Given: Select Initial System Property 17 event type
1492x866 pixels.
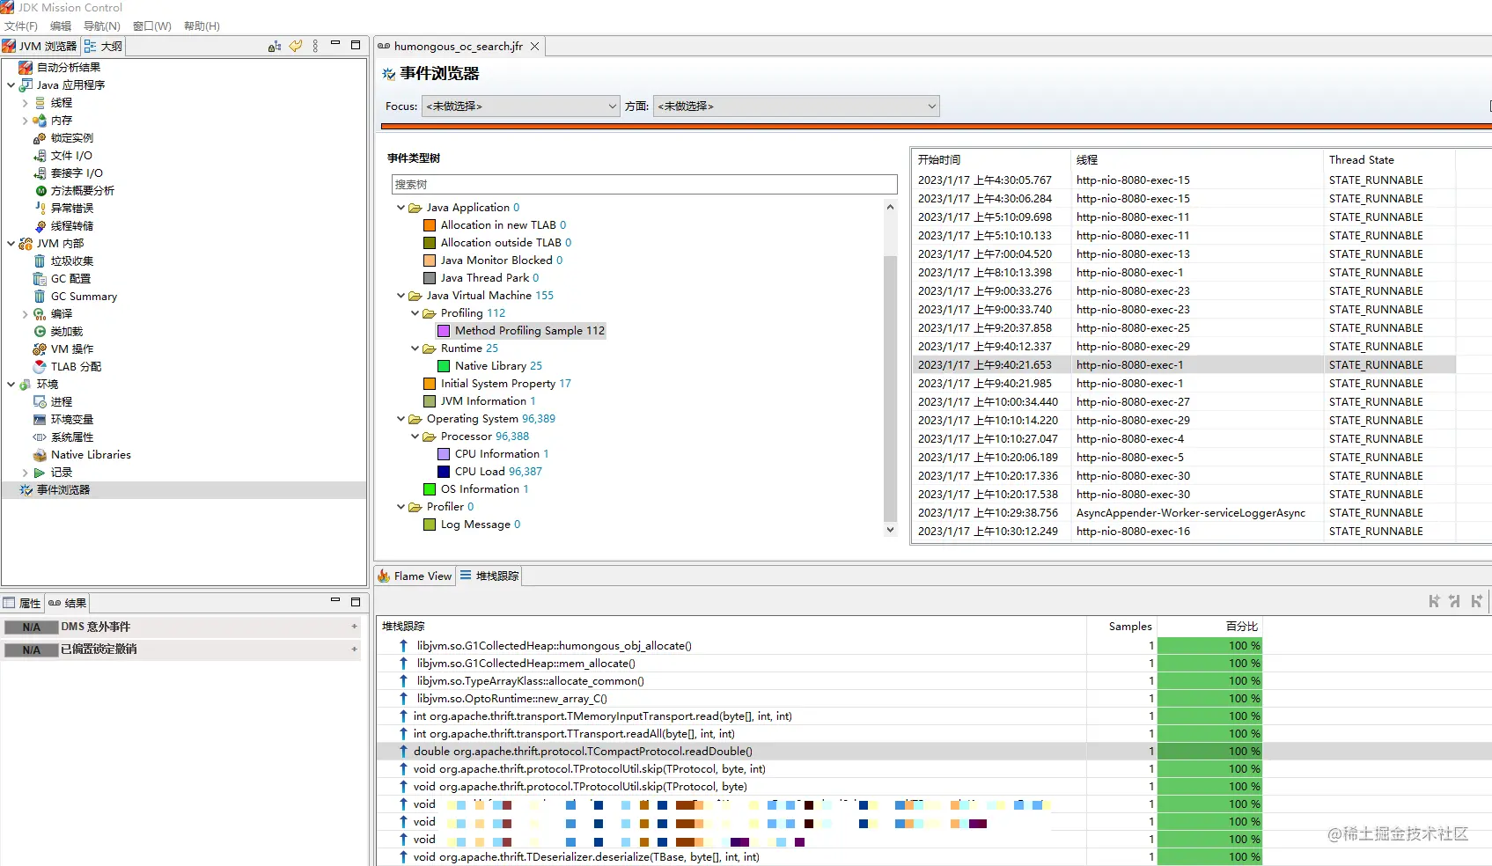Looking at the screenshot, I should (505, 384).
